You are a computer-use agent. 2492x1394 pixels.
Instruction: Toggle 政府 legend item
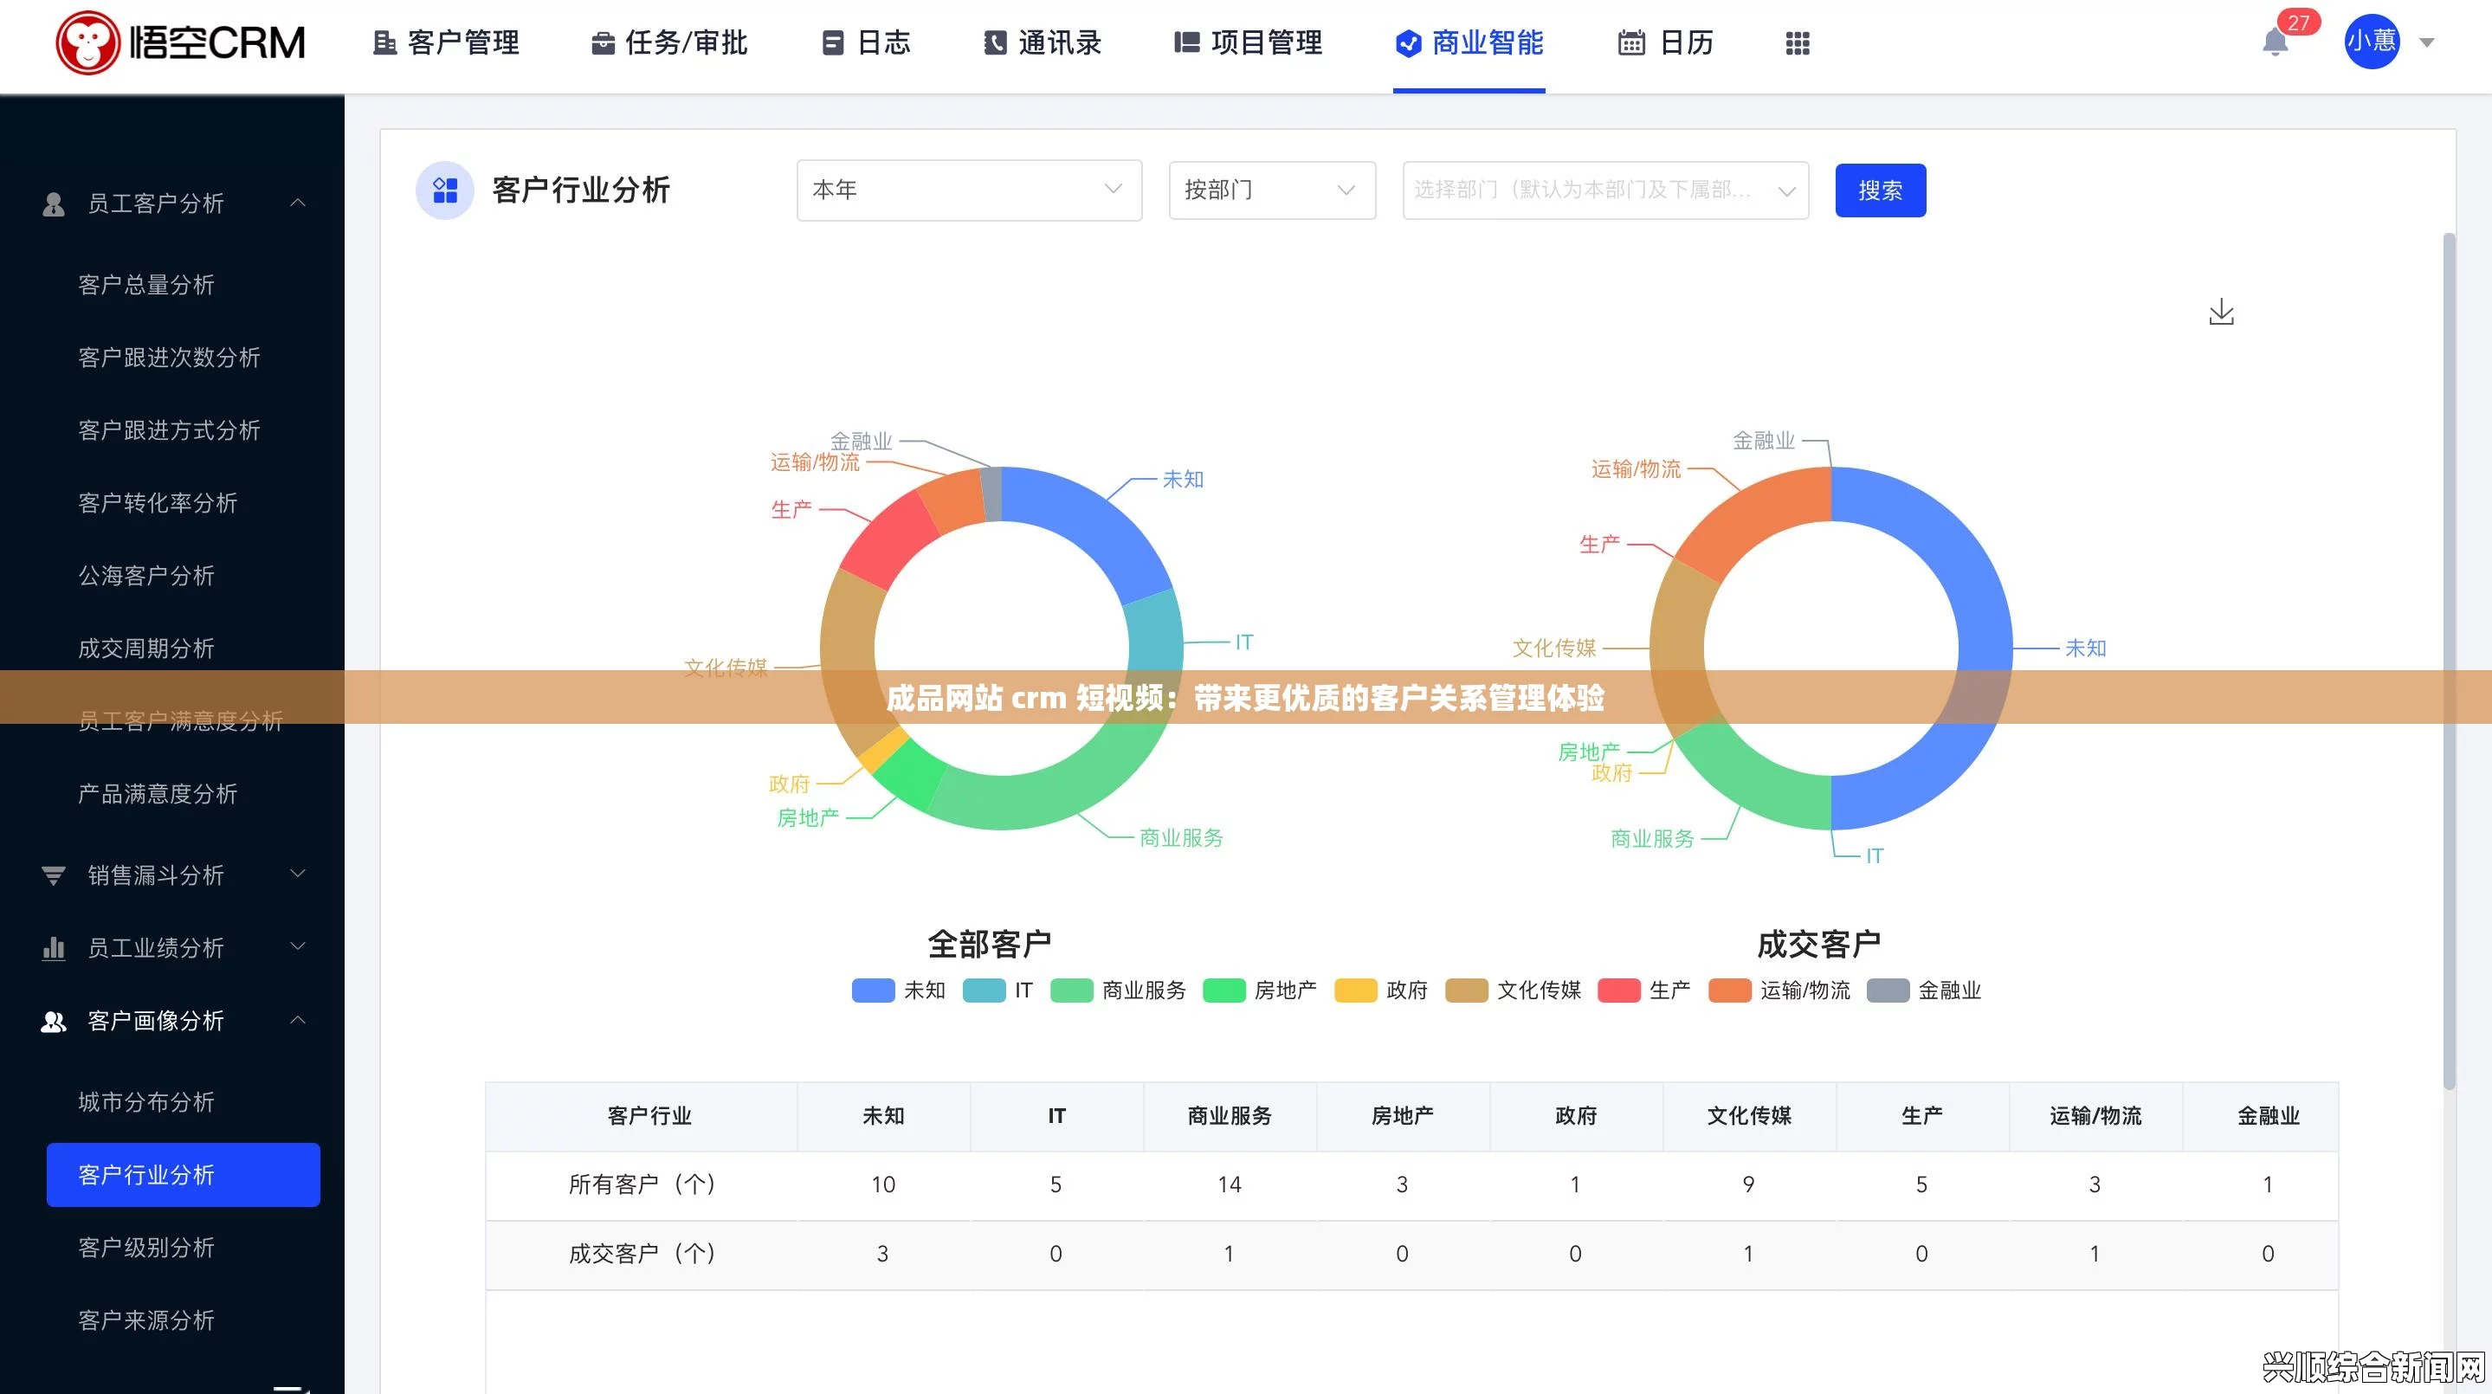coord(1380,991)
